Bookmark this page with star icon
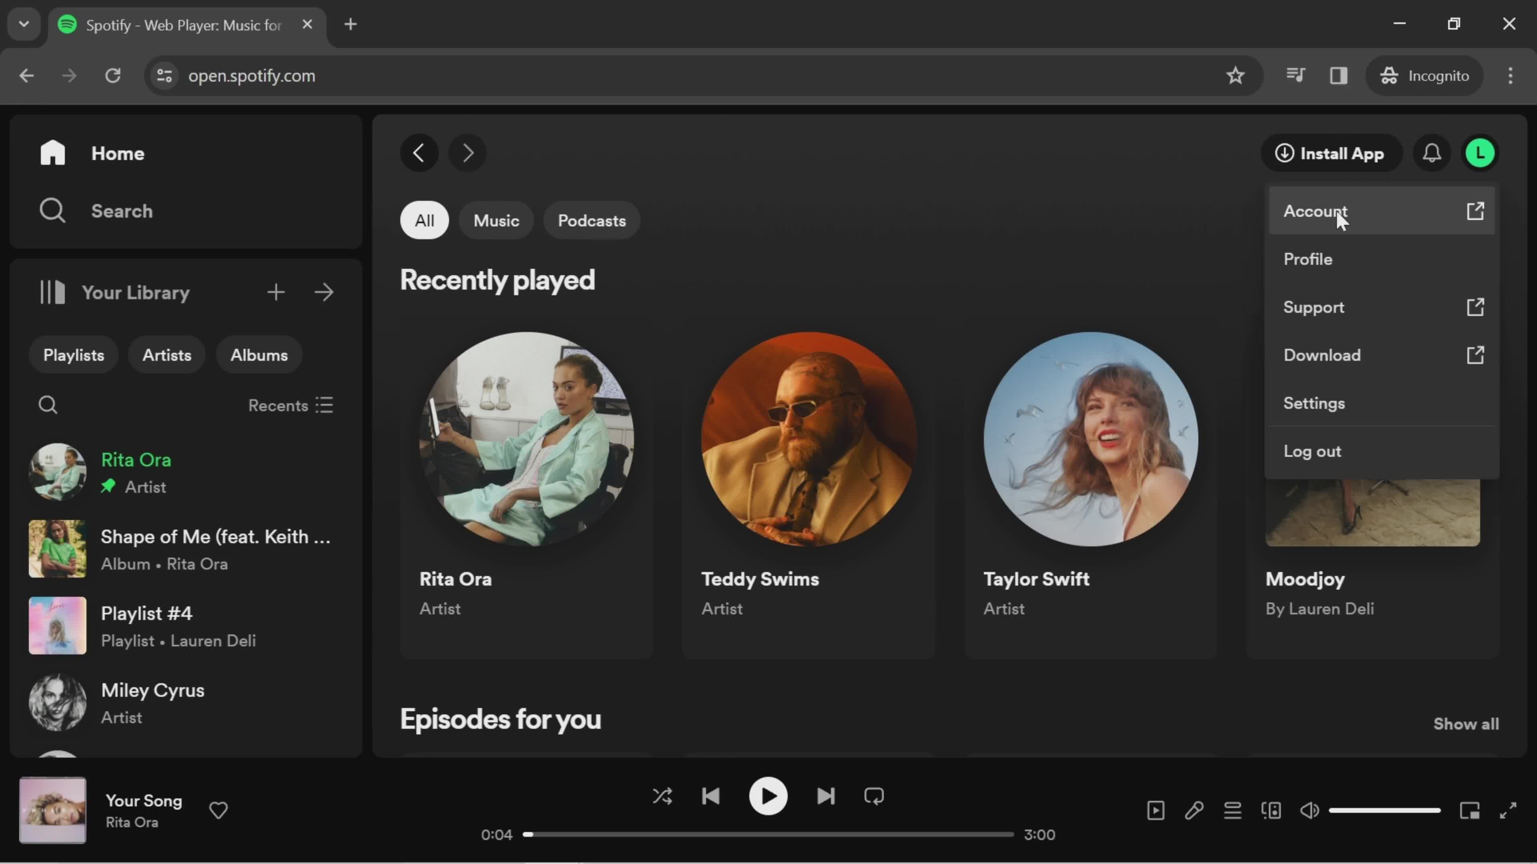Image resolution: width=1537 pixels, height=864 pixels. pos(1235,76)
